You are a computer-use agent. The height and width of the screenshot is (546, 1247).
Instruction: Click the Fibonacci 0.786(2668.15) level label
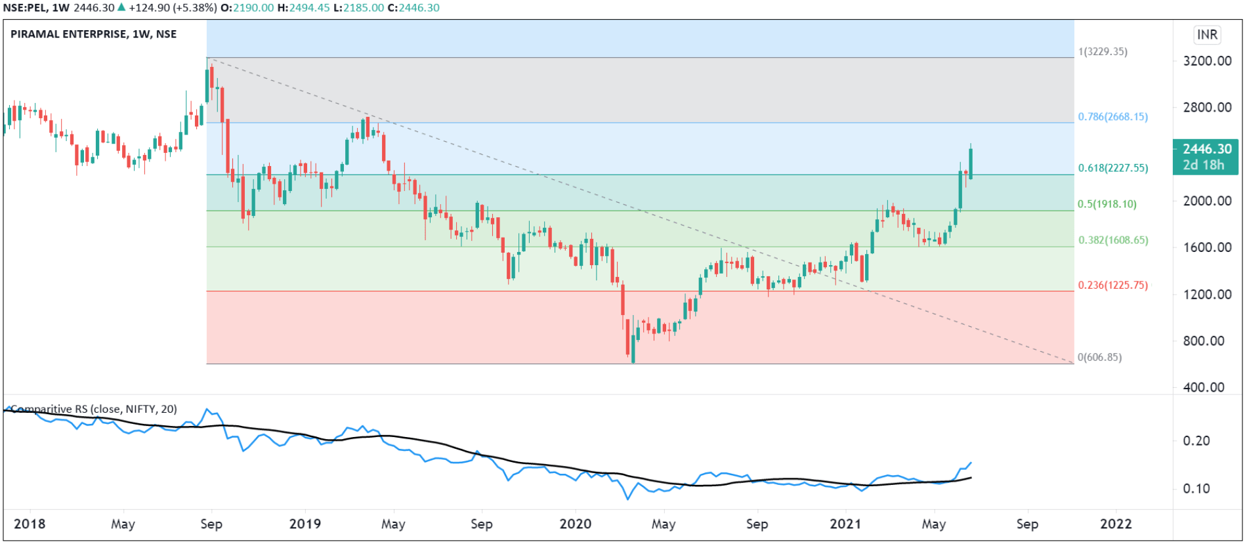coord(1113,117)
